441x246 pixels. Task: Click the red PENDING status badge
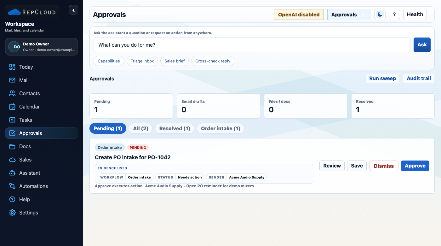tap(138, 147)
